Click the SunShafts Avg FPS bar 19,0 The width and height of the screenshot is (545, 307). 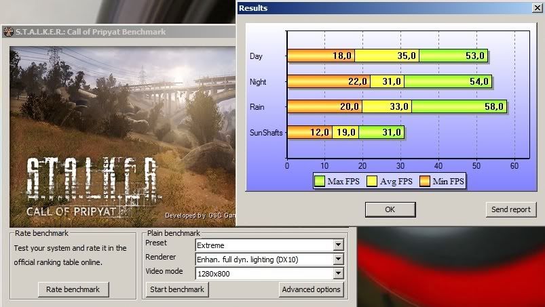pos(345,132)
